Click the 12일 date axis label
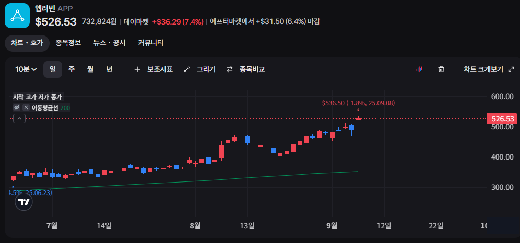The width and height of the screenshot is (520, 243). coord(384,226)
